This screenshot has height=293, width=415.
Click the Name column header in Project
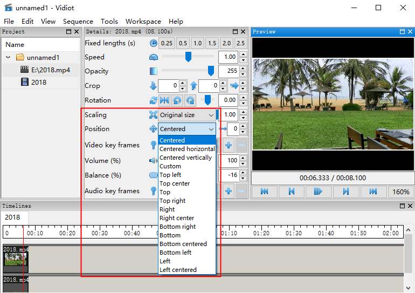[41, 44]
